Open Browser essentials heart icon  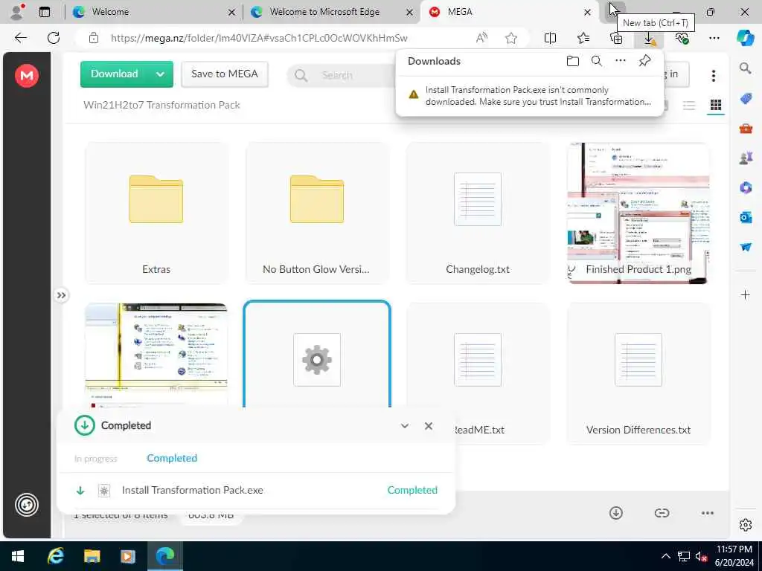tap(682, 38)
